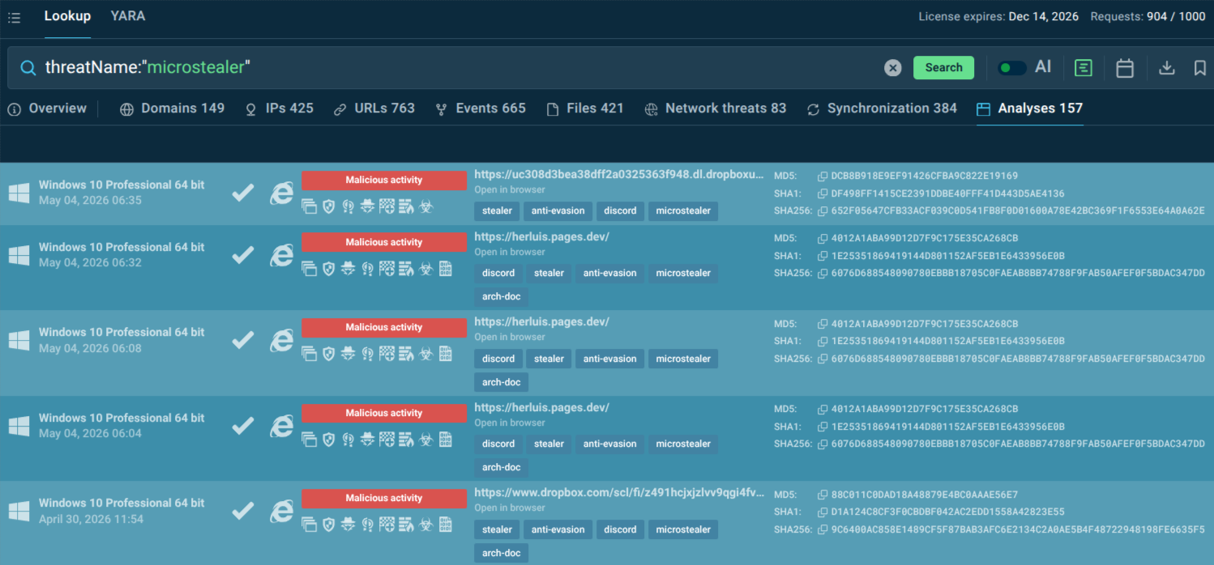
Task: Click Malicious activity badge in the 06:35 row
Action: (x=384, y=180)
